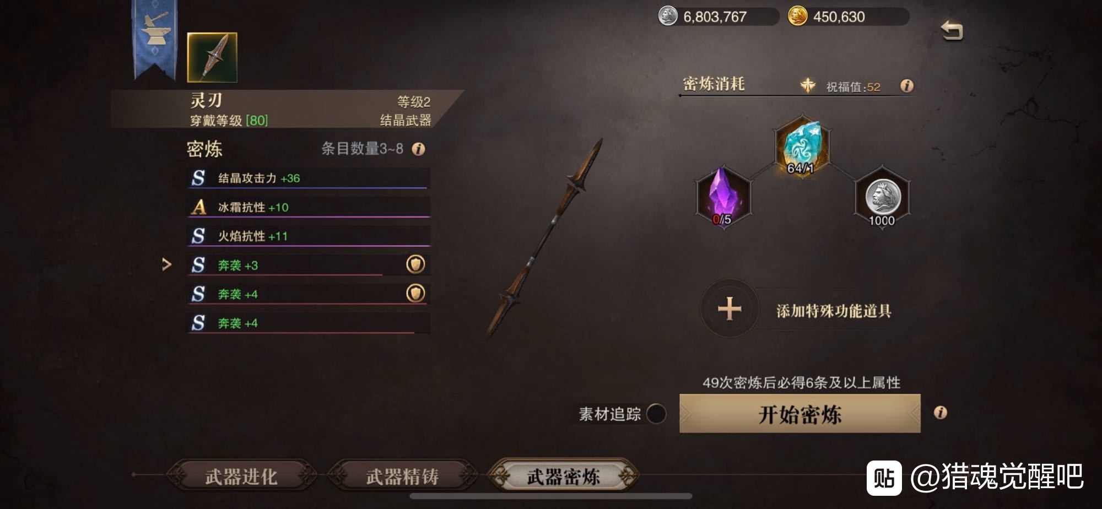
Task: Click the 开始密炼 button
Action: [x=800, y=414]
